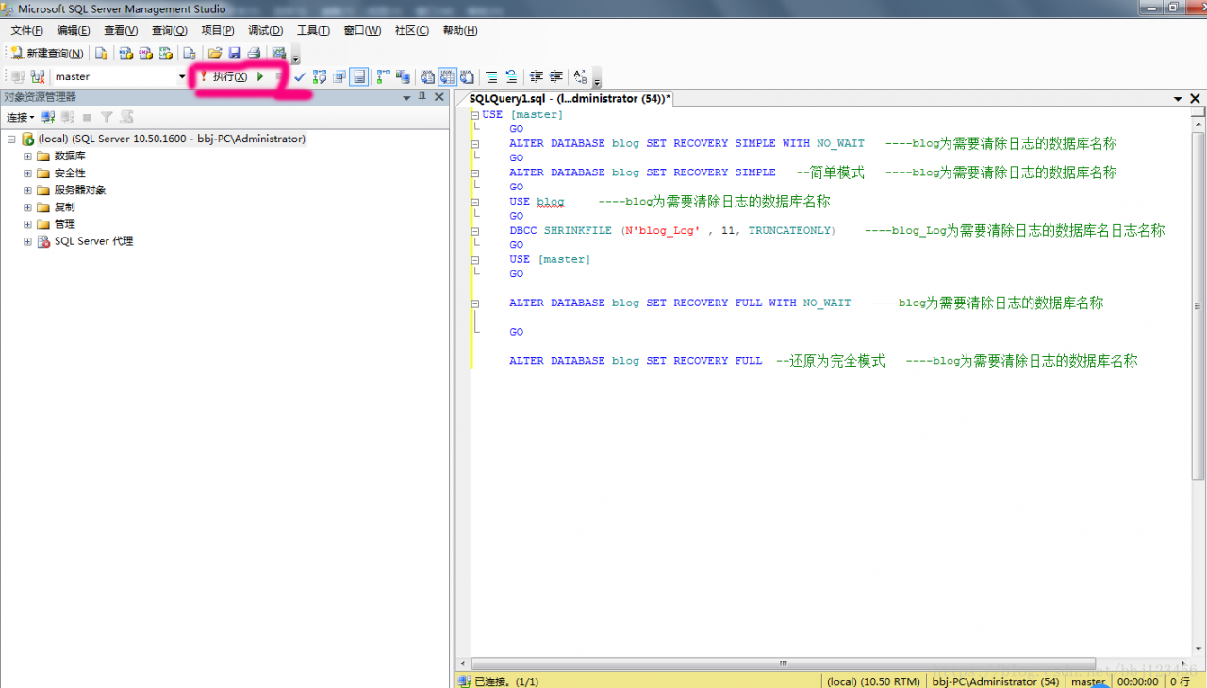Open the 编辑(E) menu
The width and height of the screenshot is (1207, 688).
pyautogui.click(x=74, y=30)
